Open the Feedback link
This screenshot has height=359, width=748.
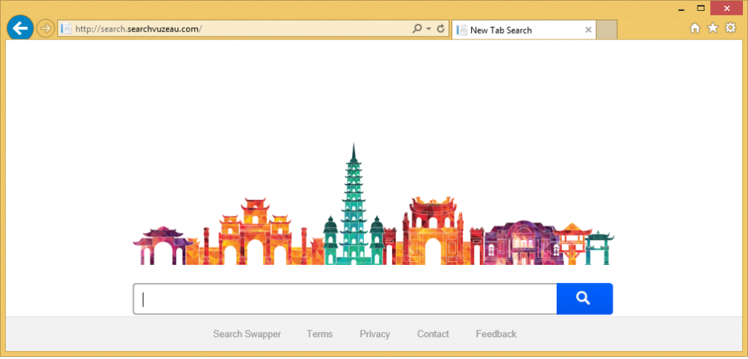[x=496, y=334]
